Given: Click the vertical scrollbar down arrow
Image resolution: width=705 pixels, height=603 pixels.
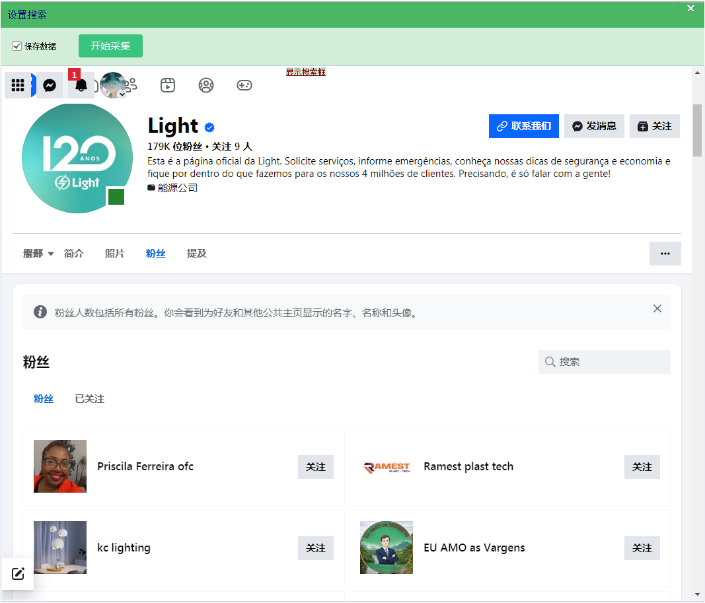Looking at the screenshot, I should tap(698, 594).
